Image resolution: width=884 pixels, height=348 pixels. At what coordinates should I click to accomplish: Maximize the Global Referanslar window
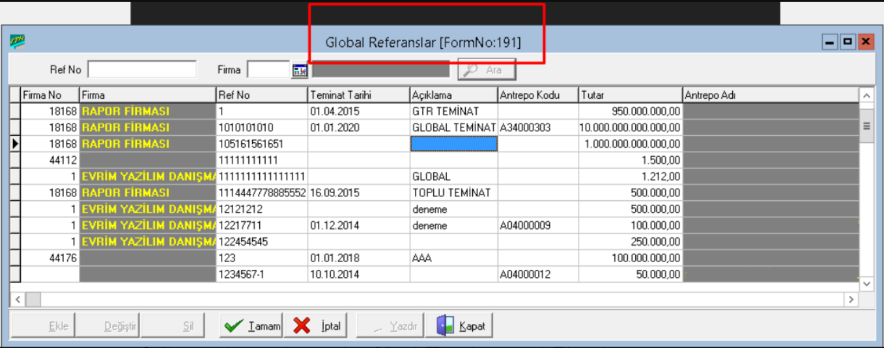(848, 42)
